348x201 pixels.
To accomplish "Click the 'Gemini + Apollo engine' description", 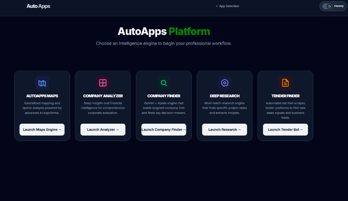I will [x=164, y=108].
